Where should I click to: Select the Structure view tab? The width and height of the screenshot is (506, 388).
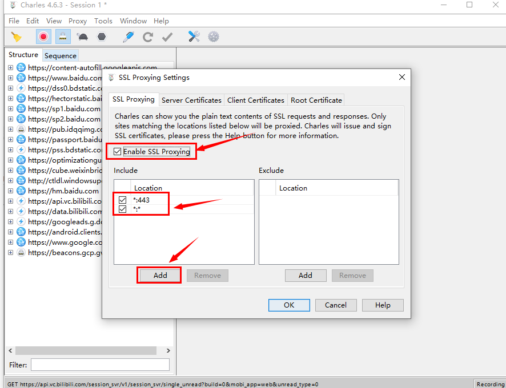click(23, 55)
